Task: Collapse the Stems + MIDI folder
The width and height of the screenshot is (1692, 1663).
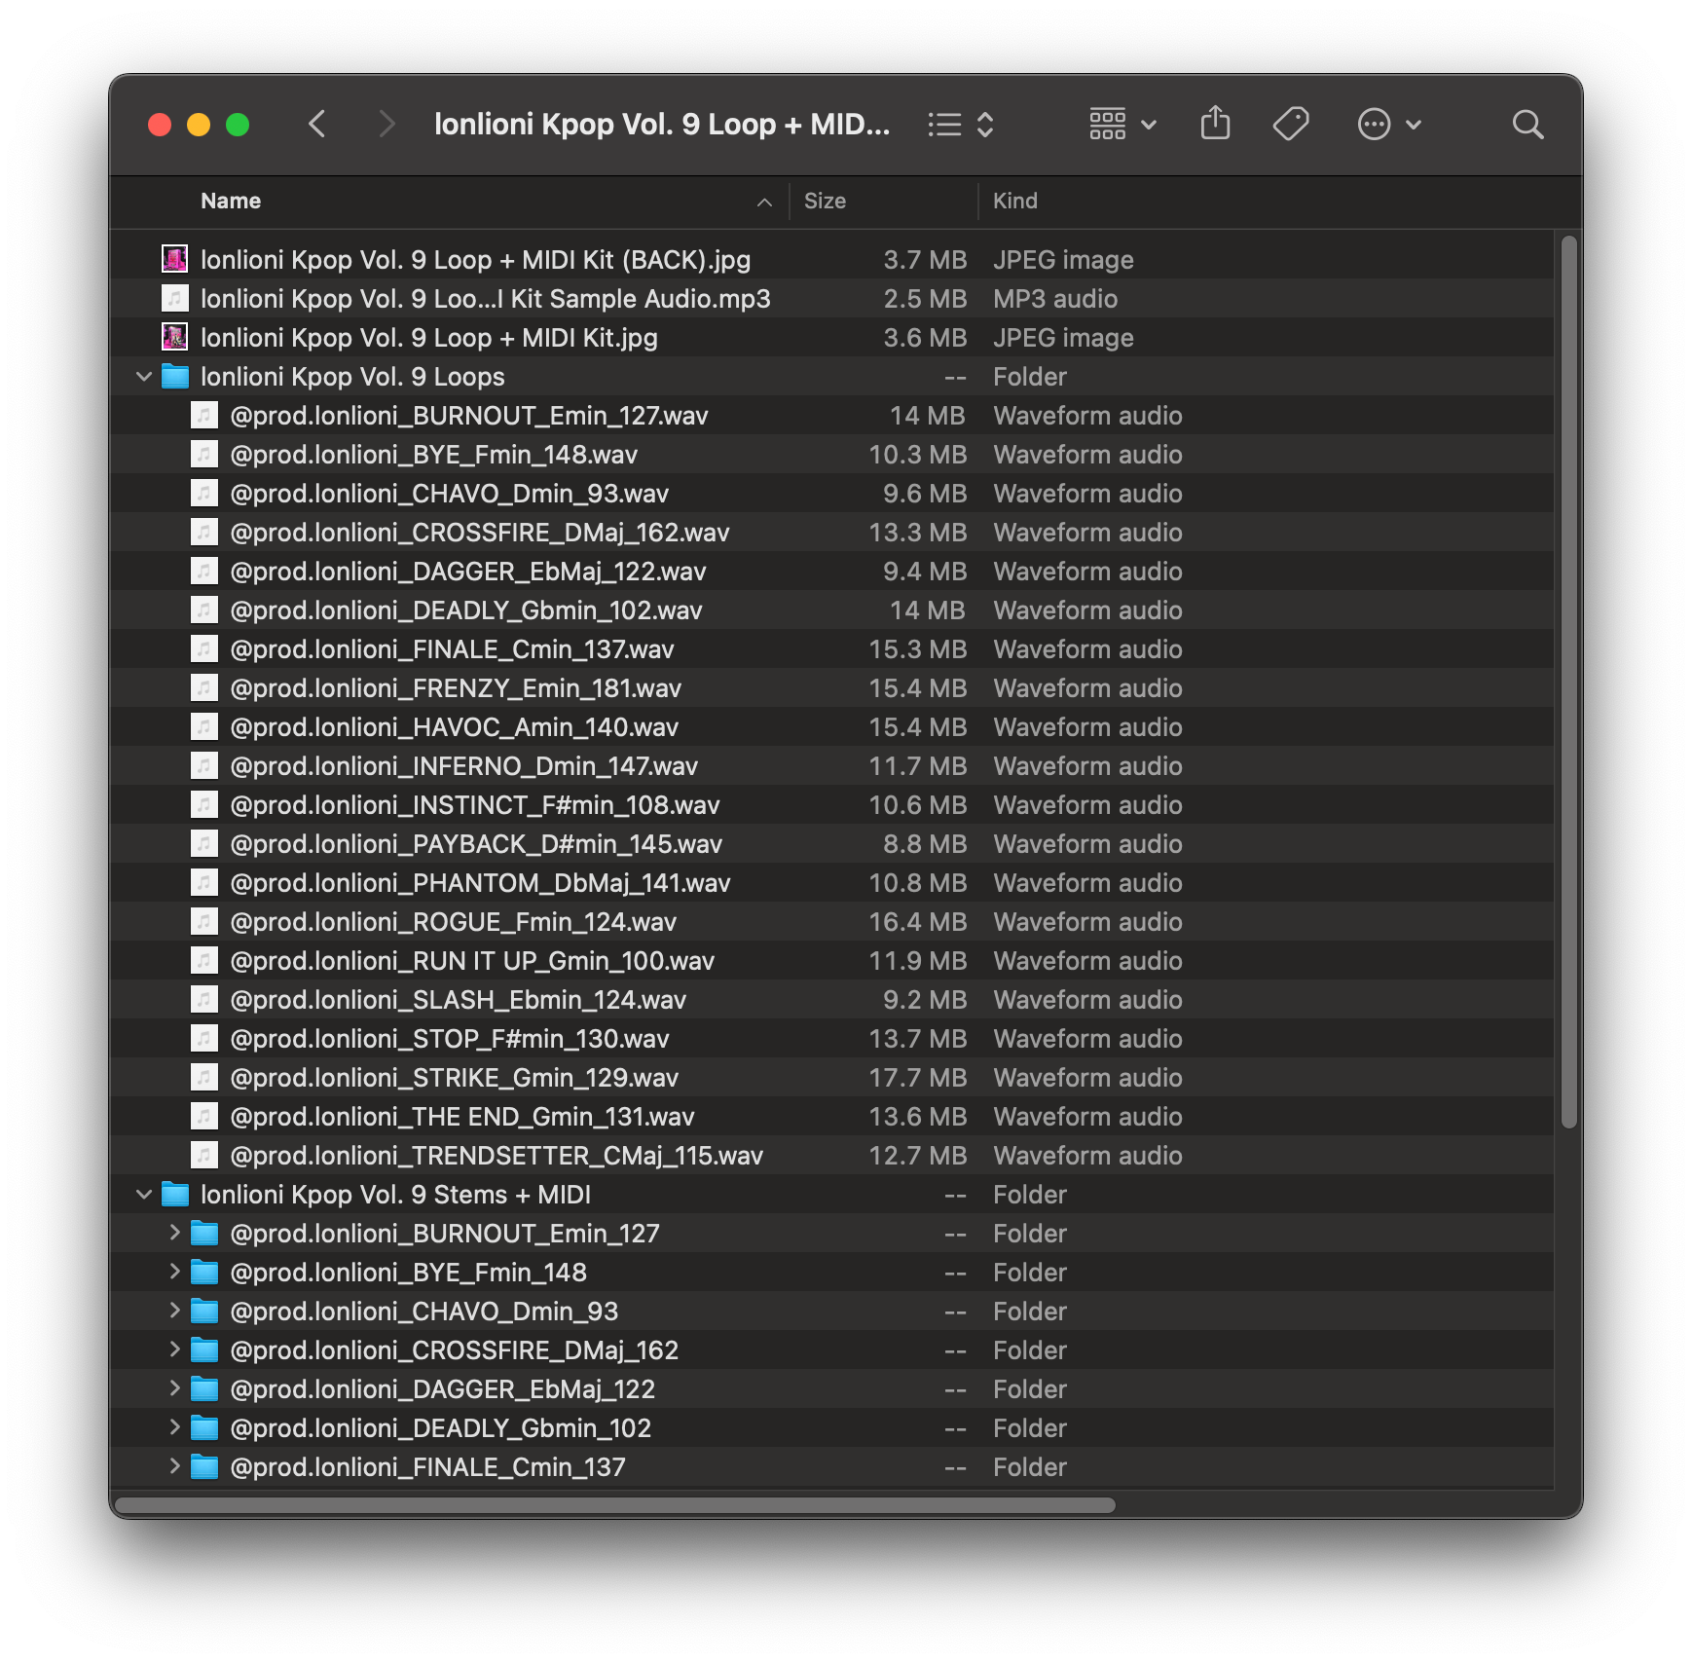Action: coord(144,1195)
